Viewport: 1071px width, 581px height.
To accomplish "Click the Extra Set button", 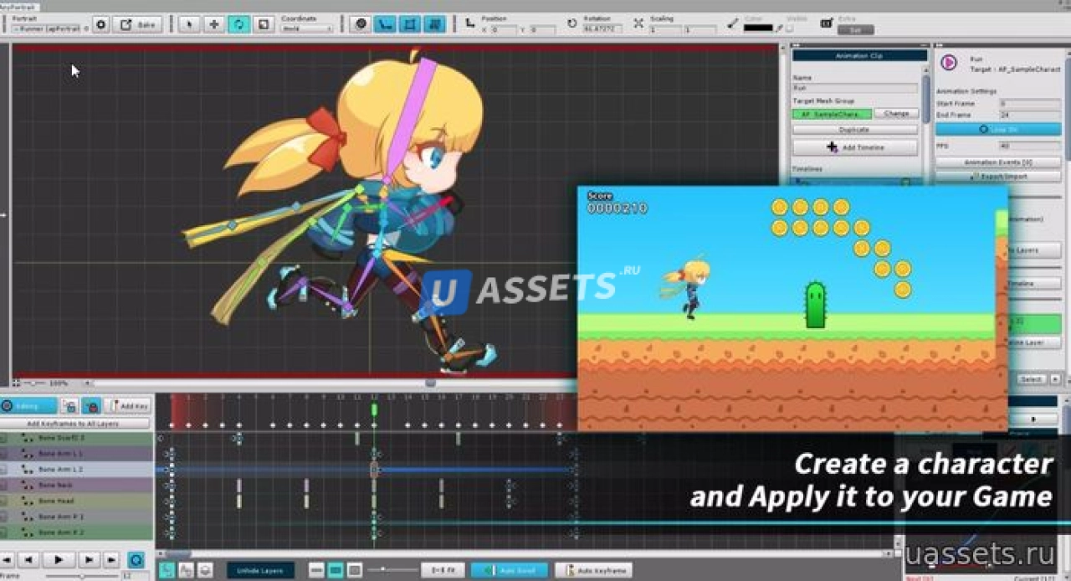I will click(855, 29).
